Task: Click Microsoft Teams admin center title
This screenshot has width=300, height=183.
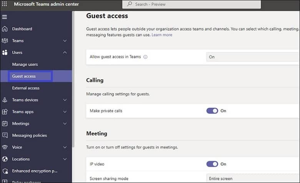Action: click(x=46, y=4)
